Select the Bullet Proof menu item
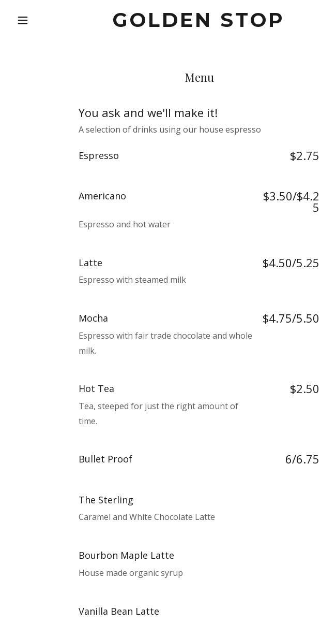This screenshot has width=336, height=623. [x=105, y=459]
